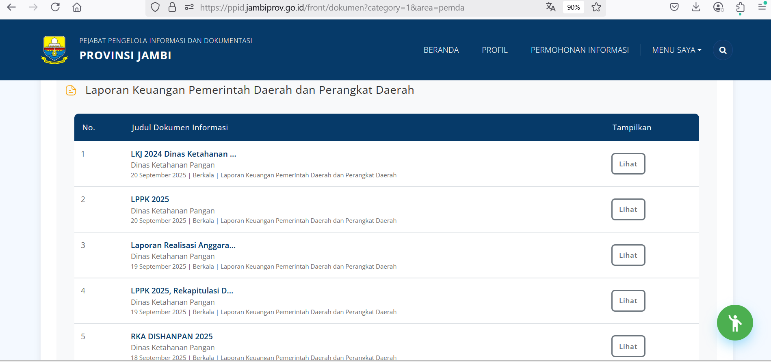Open the browser extensions icon
The image size is (771, 362).
(740, 7)
